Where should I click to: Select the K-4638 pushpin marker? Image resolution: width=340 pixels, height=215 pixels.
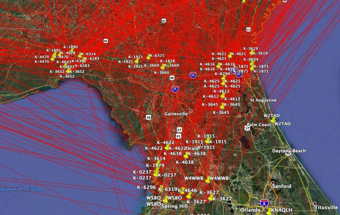[x=186, y=155]
